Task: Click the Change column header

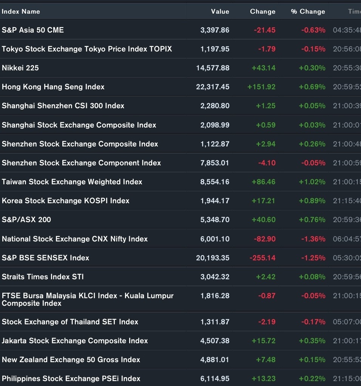Action: pos(262,12)
